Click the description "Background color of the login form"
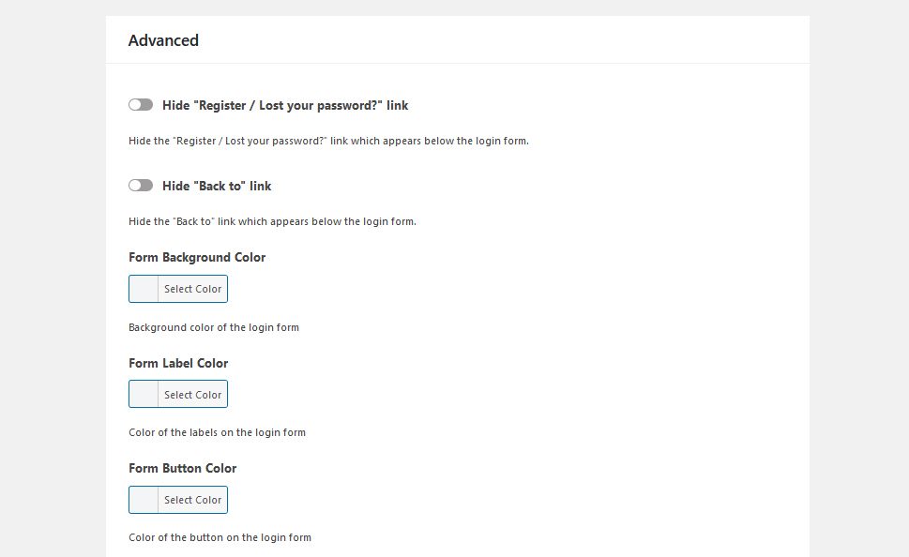909x557 pixels. click(214, 327)
